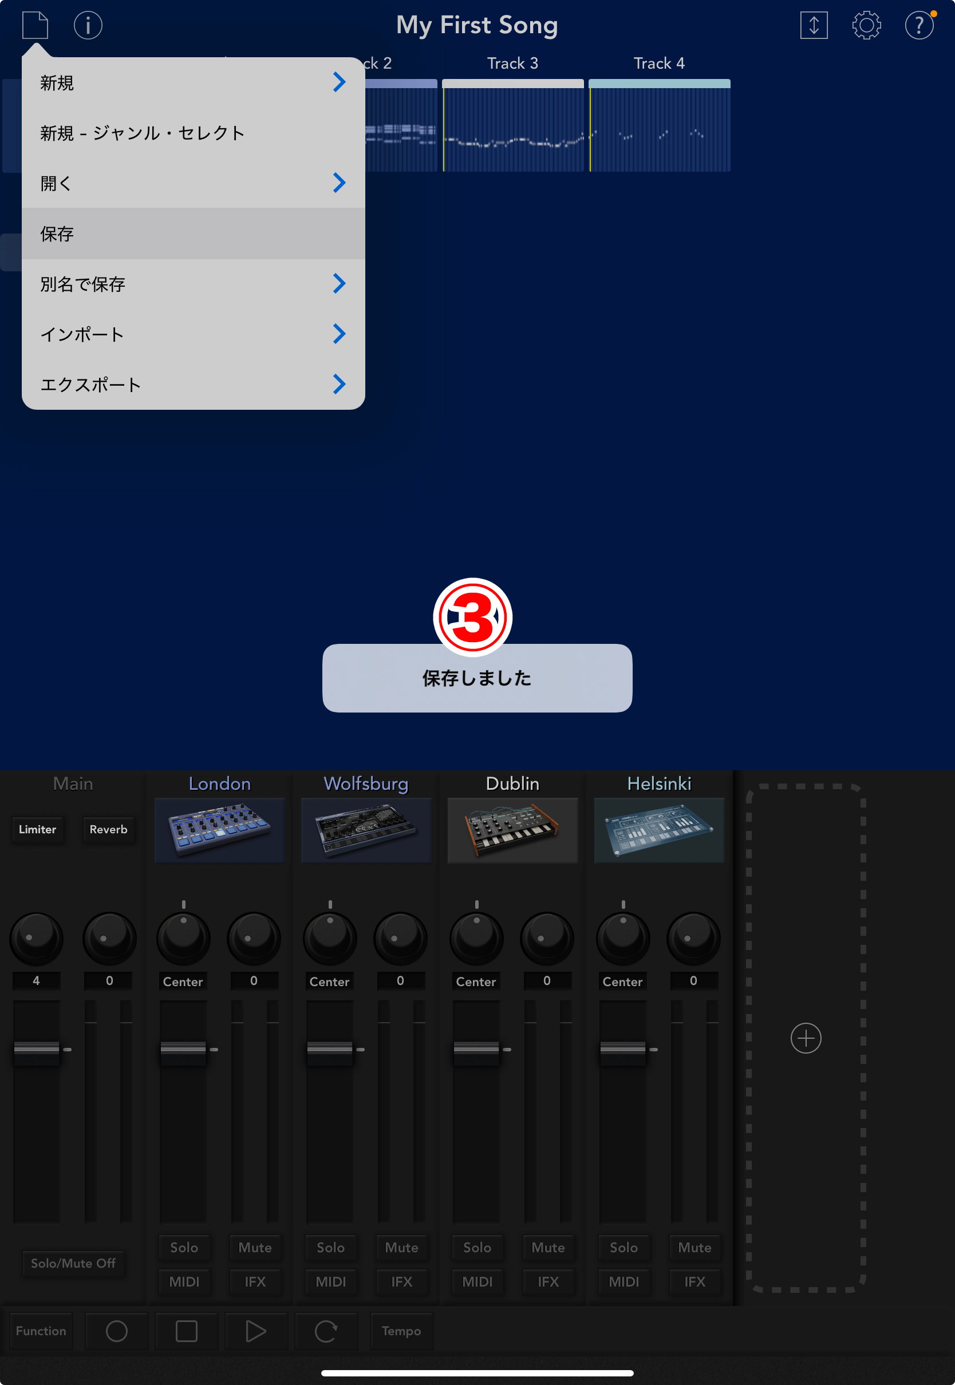The width and height of the screenshot is (955, 1385).
Task: Toggle Mute on Wolfsburg track
Action: coord(401,1248)
